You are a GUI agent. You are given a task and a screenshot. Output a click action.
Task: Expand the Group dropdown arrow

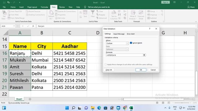coord(157,11)
